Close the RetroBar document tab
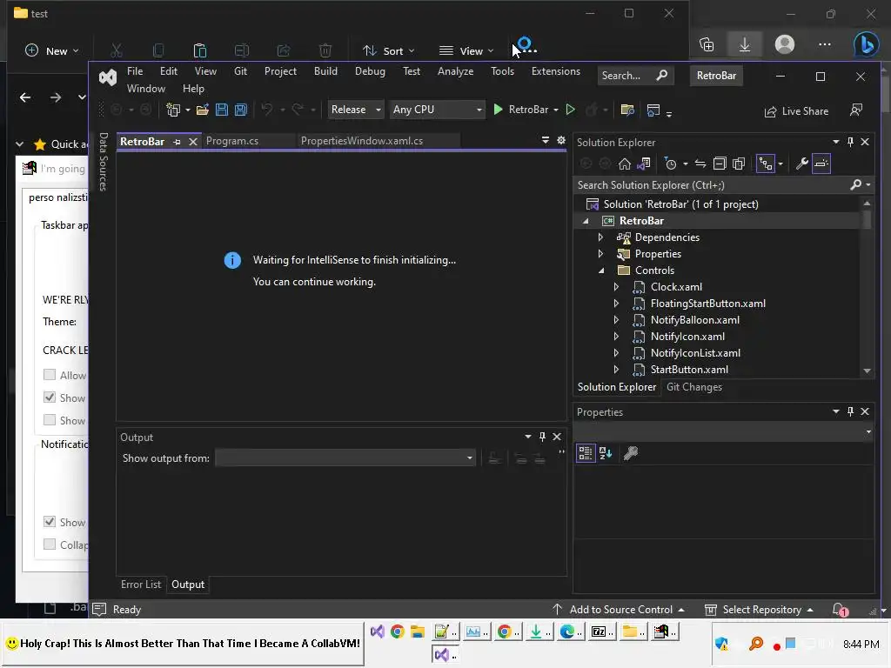891x668 pixels. click(x=193, y=142)
